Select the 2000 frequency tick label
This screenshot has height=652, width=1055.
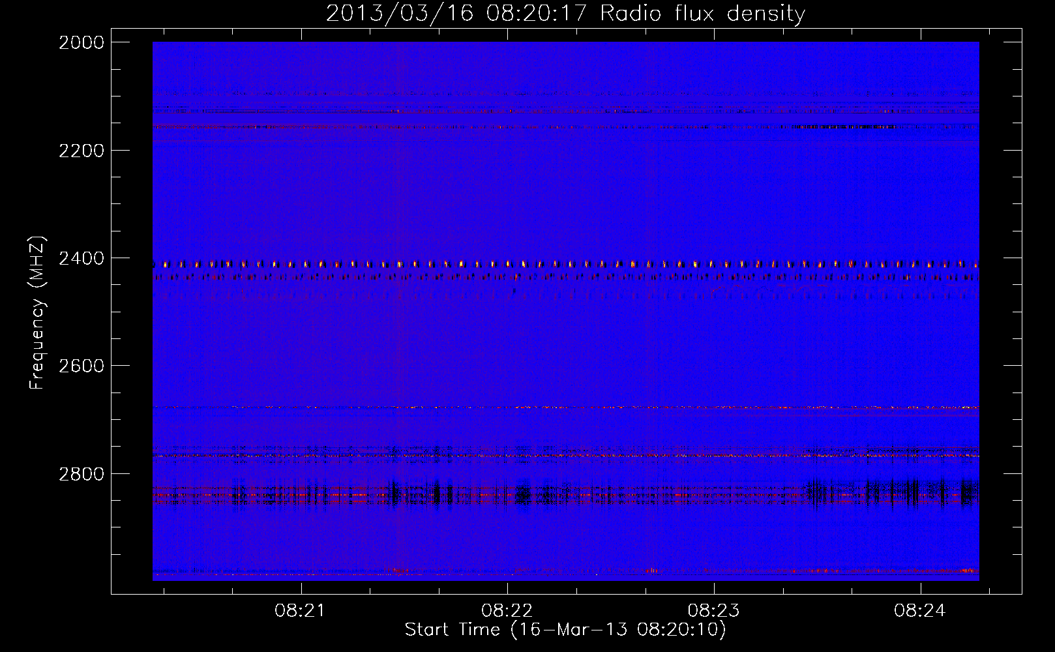[x=82, y=42]
